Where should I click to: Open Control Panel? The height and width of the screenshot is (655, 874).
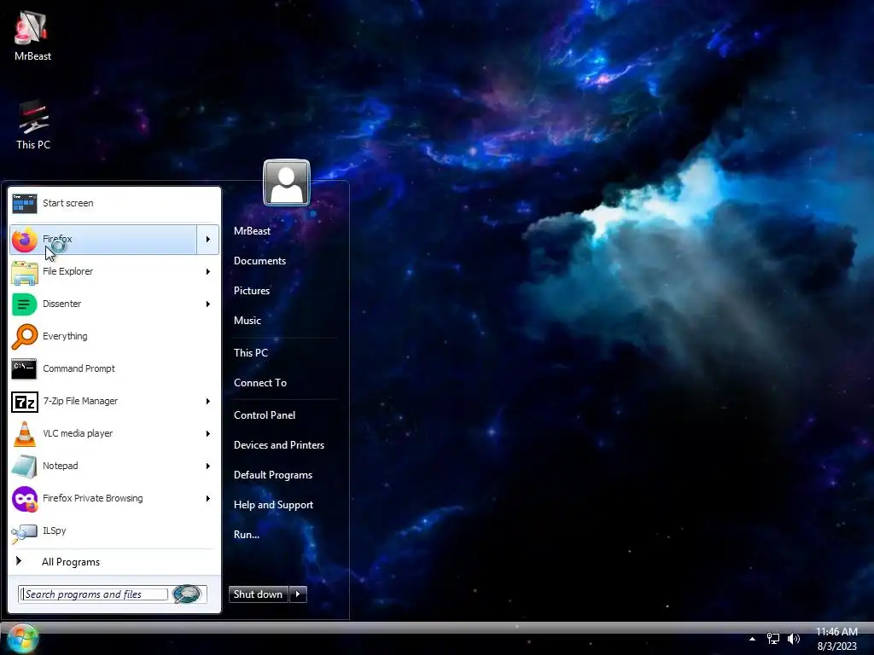(265, 415)
